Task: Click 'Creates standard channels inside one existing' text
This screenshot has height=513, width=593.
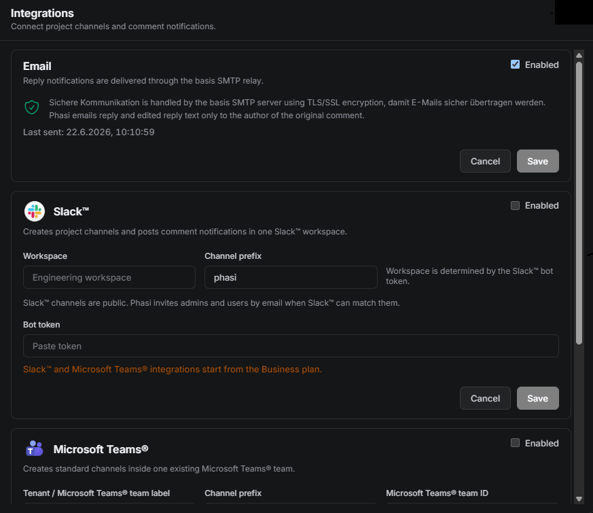Action: 159,469
